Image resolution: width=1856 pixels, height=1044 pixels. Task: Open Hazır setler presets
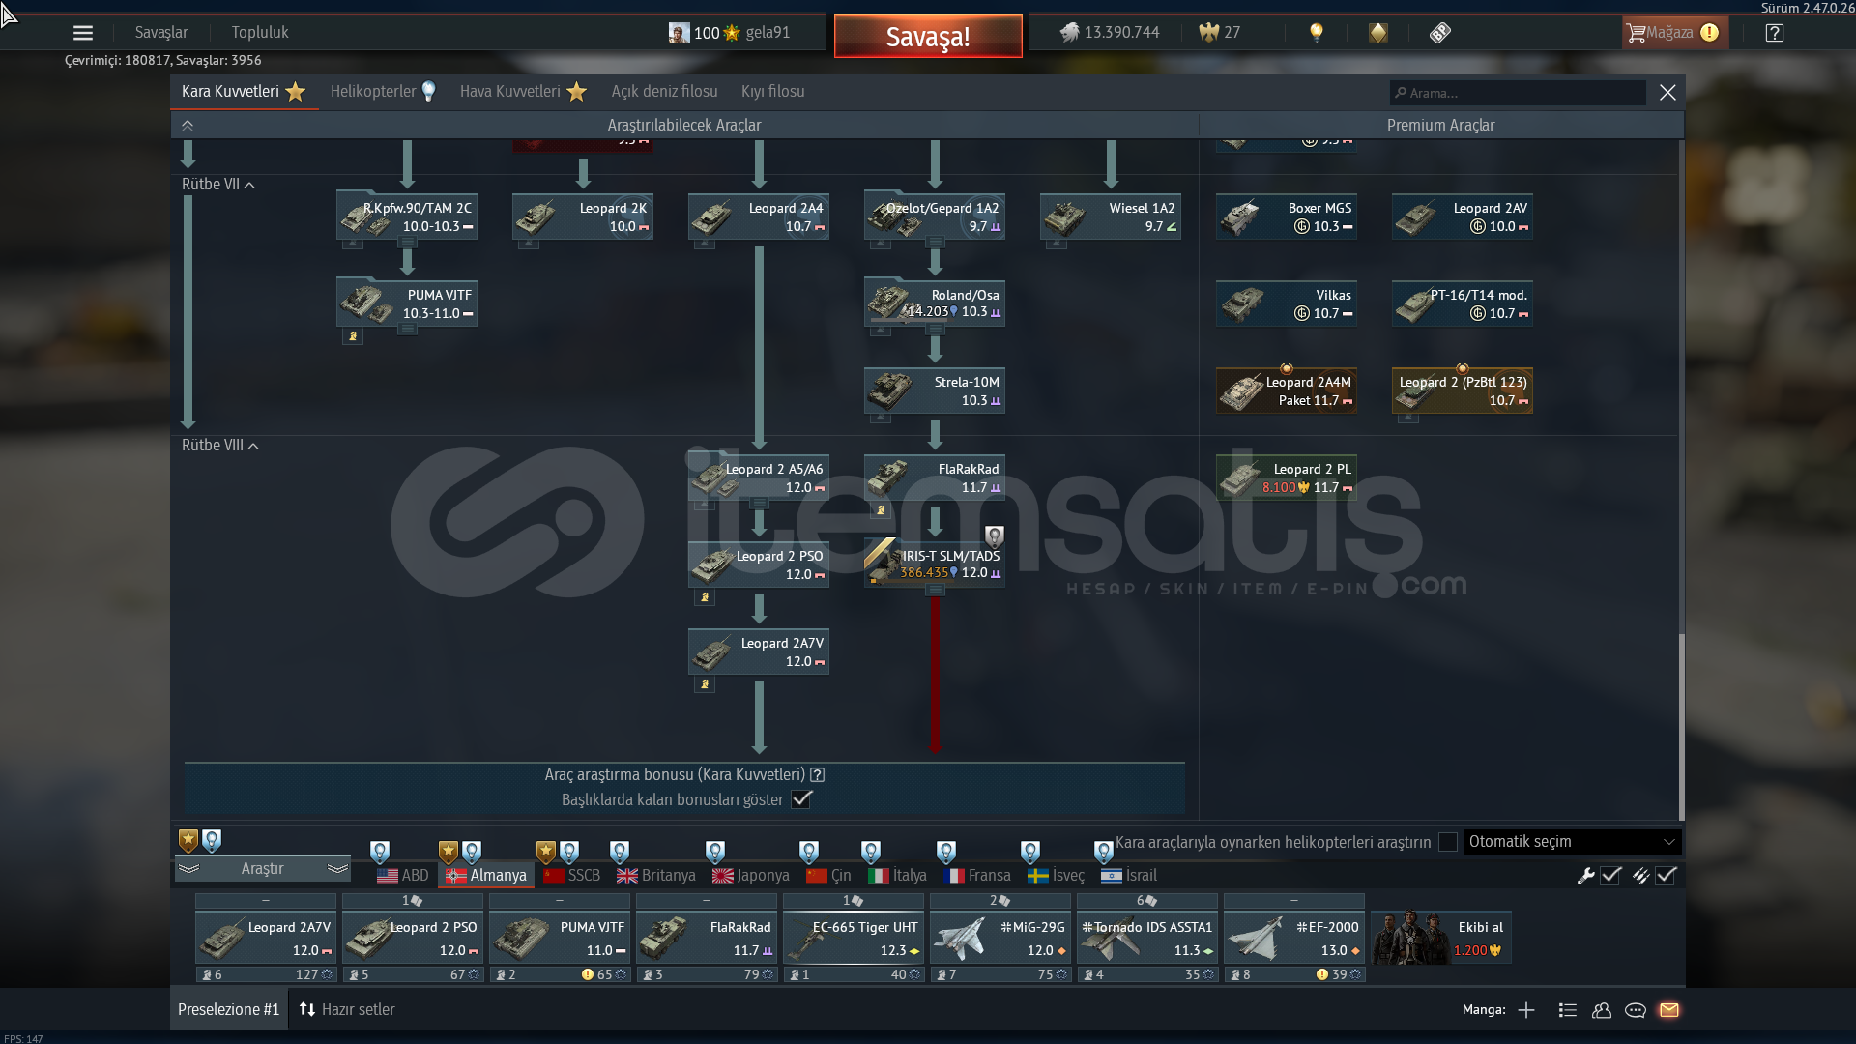347,1010
